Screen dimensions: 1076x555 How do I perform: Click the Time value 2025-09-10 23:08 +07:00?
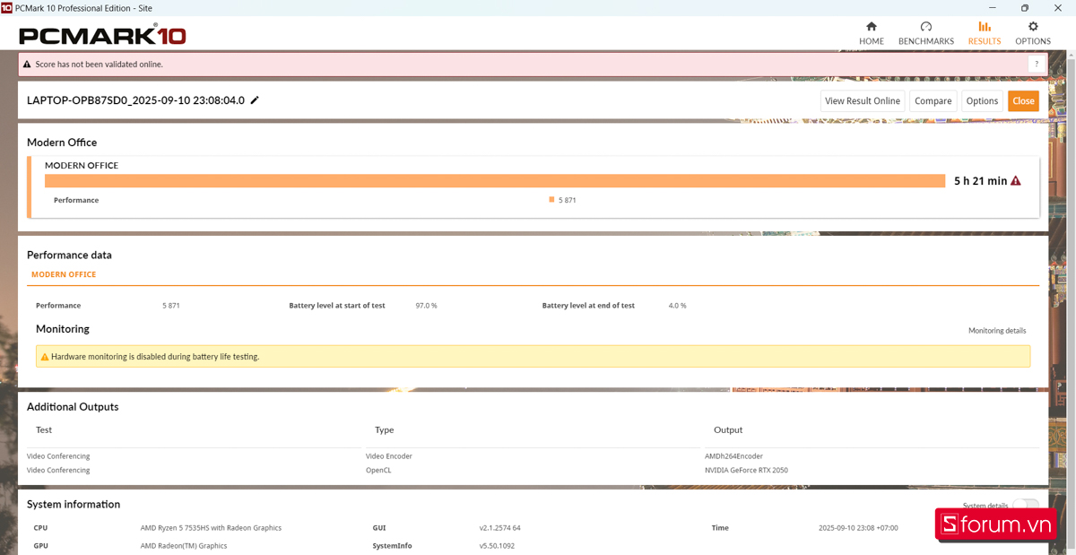(858, 528)
